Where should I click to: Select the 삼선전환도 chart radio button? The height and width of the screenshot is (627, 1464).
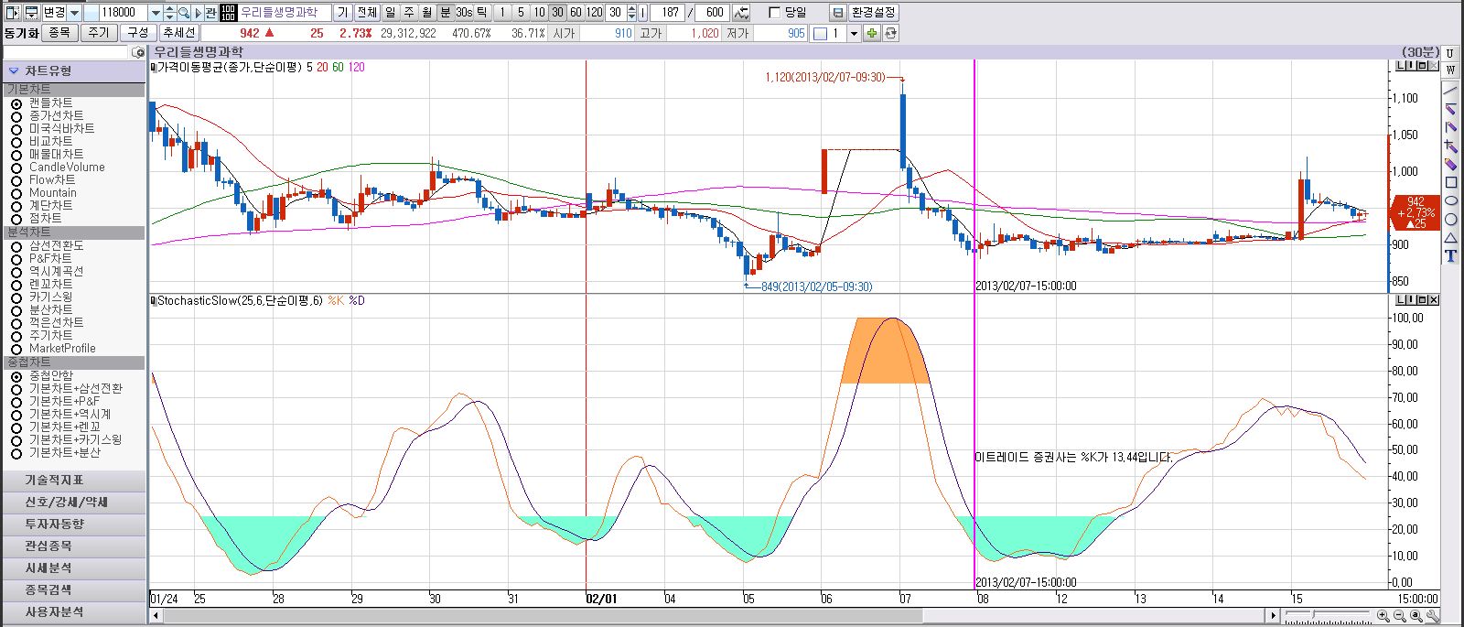[x=16, y=246]
